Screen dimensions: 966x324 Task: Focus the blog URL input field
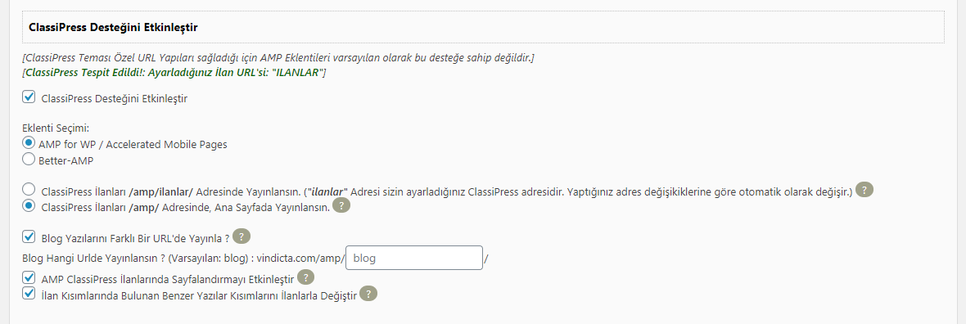pyautogui.click(x=414, y=258)
